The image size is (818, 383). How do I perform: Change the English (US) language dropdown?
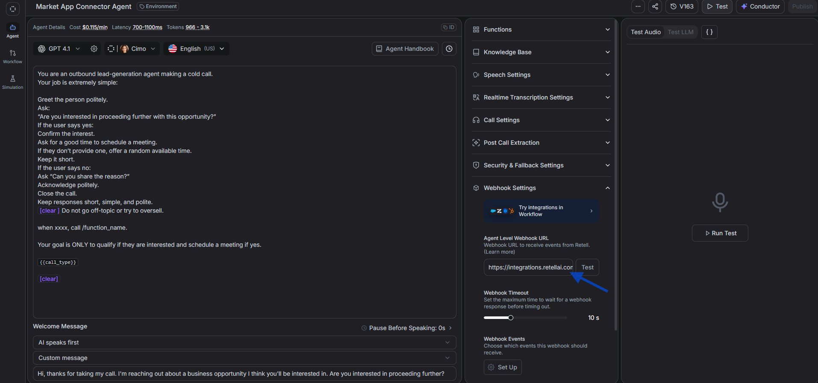[x=196, y=49]
